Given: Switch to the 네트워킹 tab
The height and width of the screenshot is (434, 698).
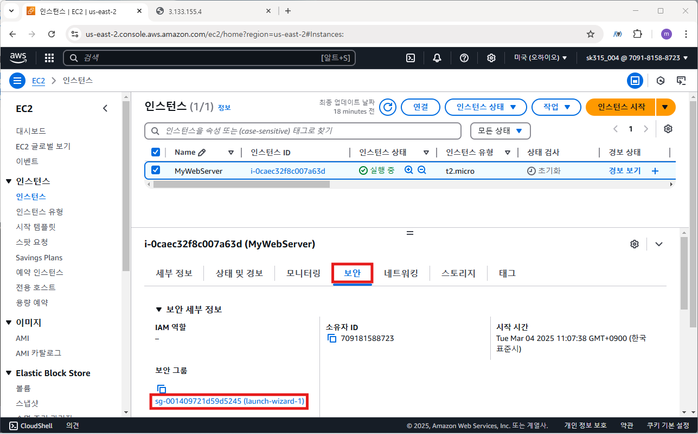Looking at the screenshot, I should coord(401,273).
